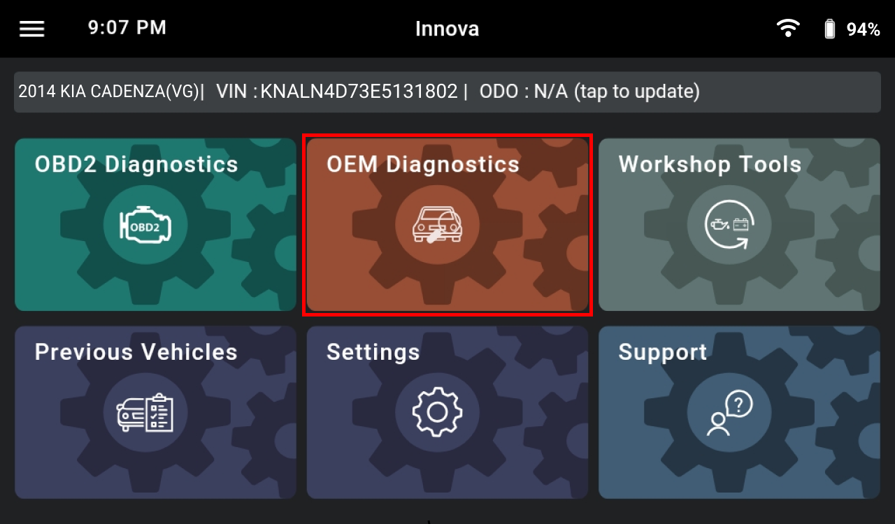Open the Support tile

point(739,413)
